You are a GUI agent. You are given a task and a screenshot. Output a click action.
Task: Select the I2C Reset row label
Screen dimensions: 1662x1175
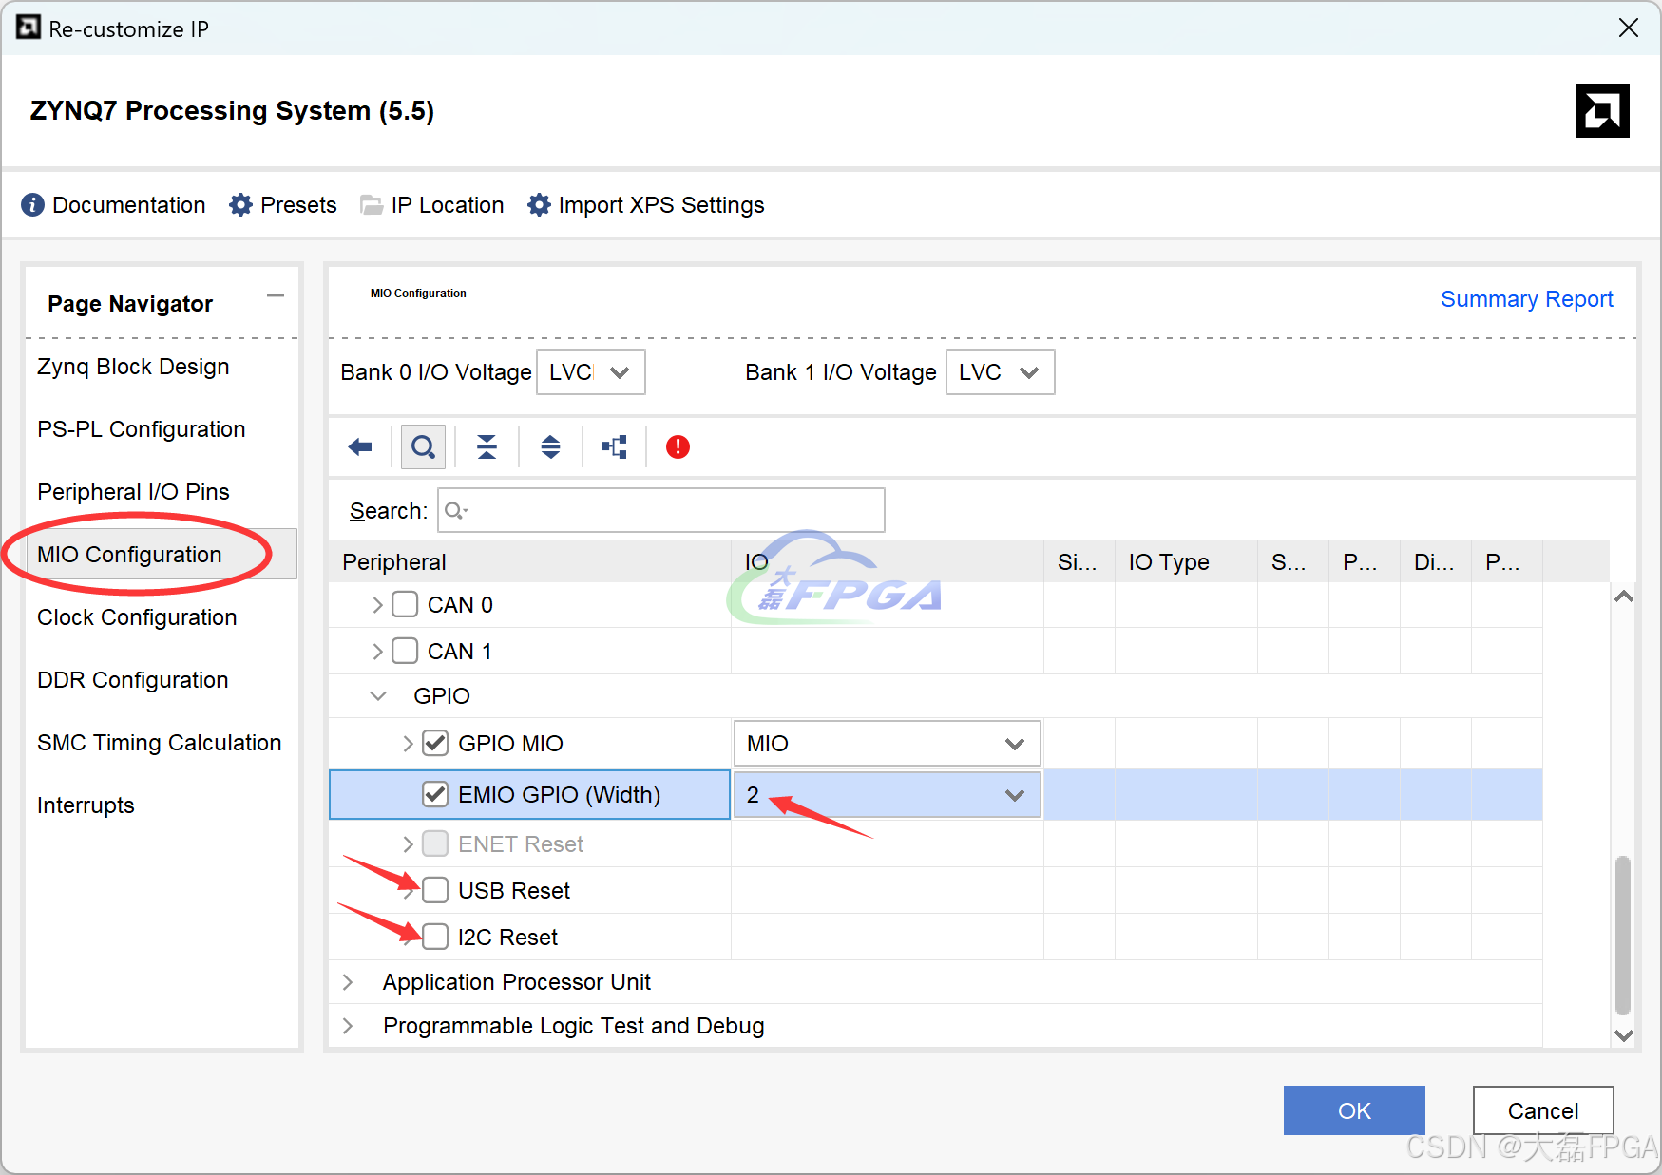507,938
